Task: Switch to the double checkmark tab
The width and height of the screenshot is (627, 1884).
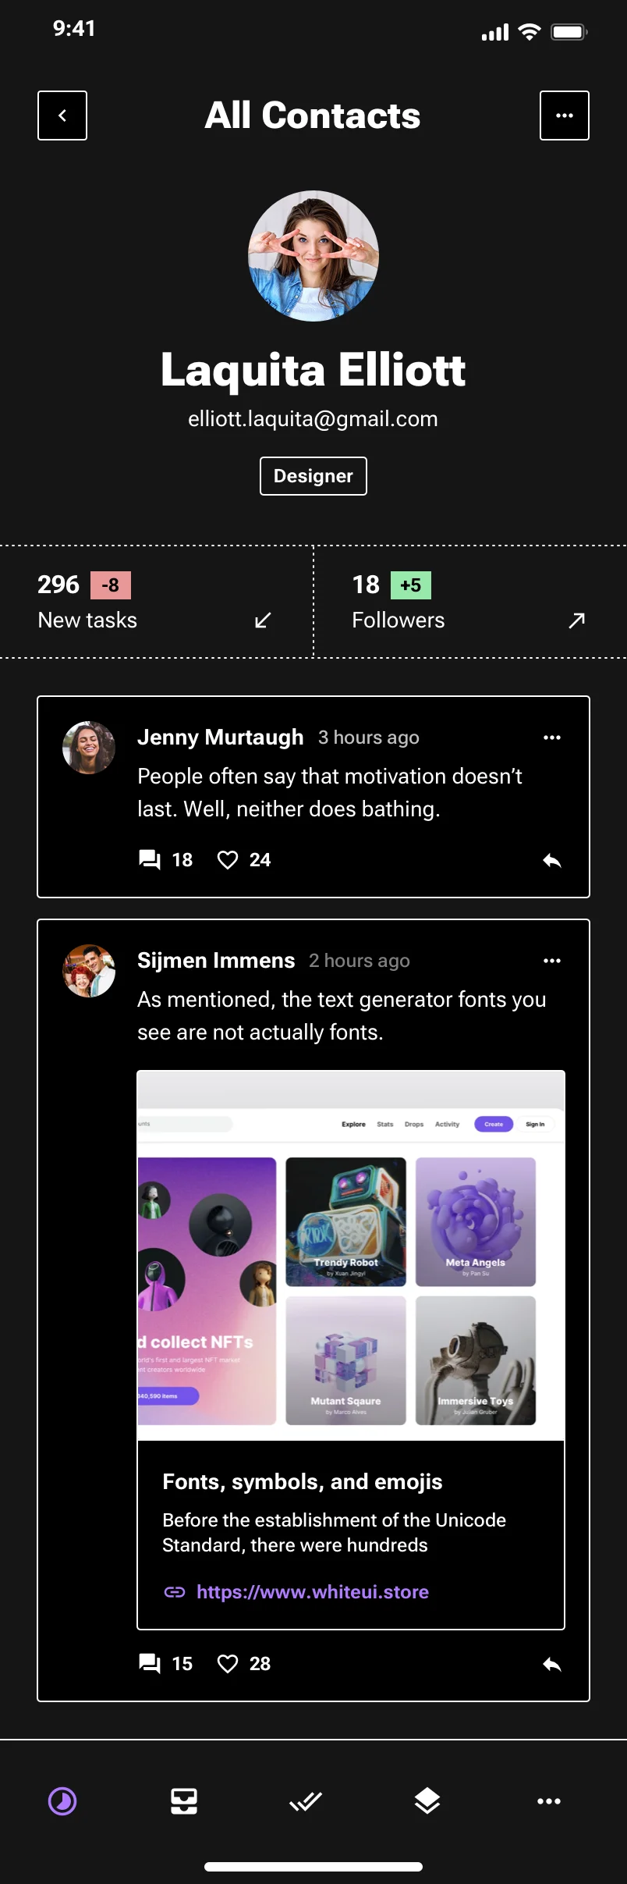Action: coord(306,1801)
